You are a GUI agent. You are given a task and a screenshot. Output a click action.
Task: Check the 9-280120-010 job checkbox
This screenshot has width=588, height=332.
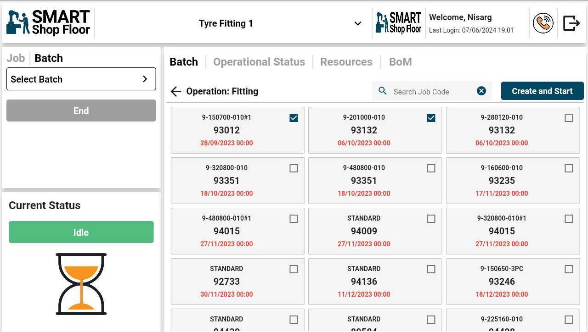[569, 118]
